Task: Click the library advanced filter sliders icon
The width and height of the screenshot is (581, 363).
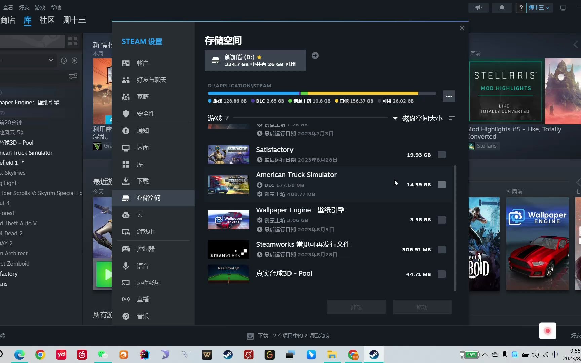Action: 73,76
